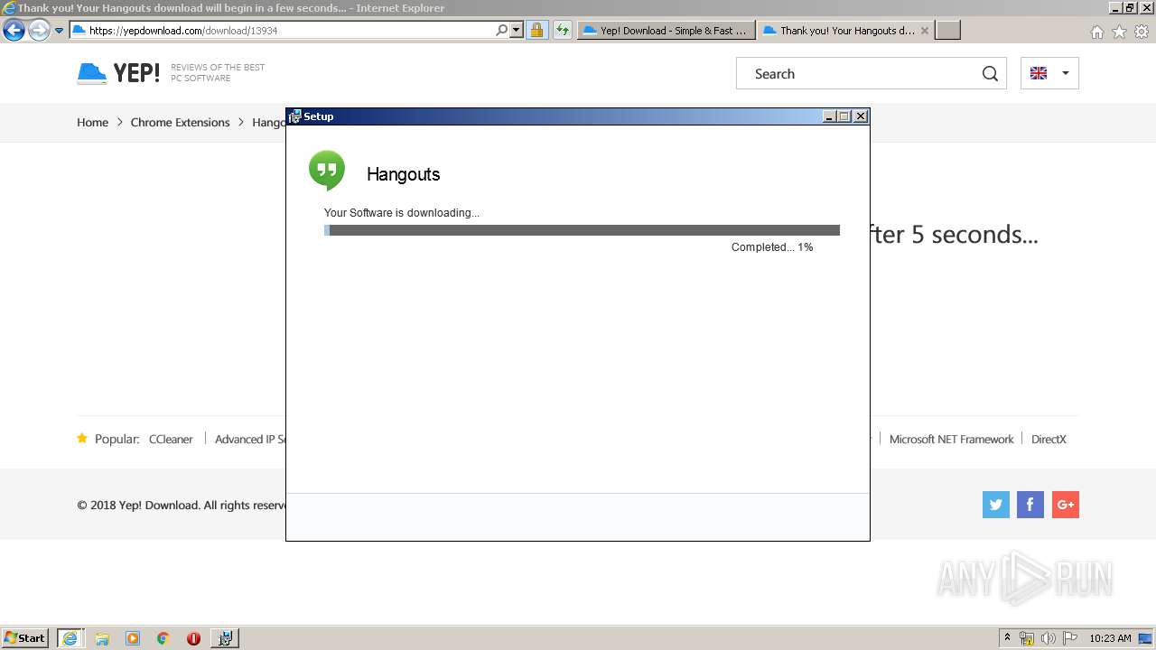Viewport: 1156px width, 650px height.
Task: Click the network tray icon
Action: coord(1027,638)
